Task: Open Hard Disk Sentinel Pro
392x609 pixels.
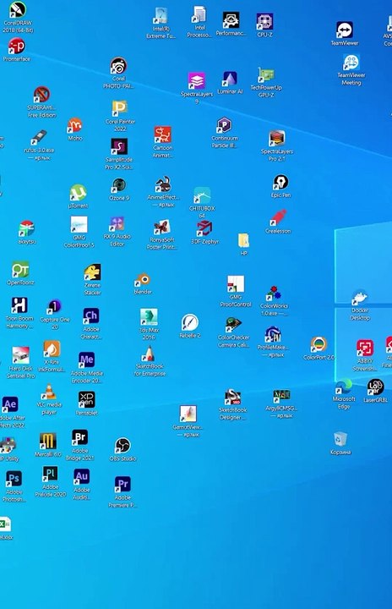Action: 20,356
